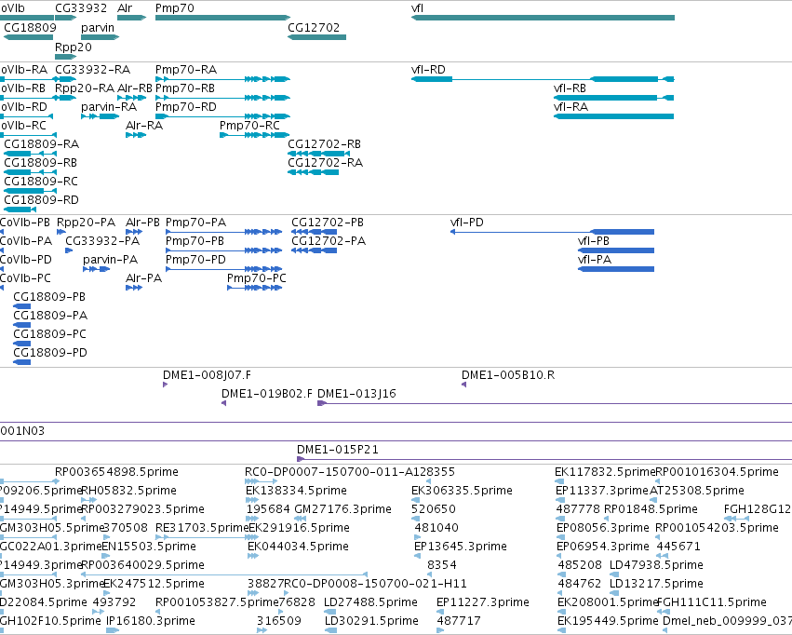Click the CG12702-PA protein label
The width and height of the screenshot is (792, 635).
(329, 241)
